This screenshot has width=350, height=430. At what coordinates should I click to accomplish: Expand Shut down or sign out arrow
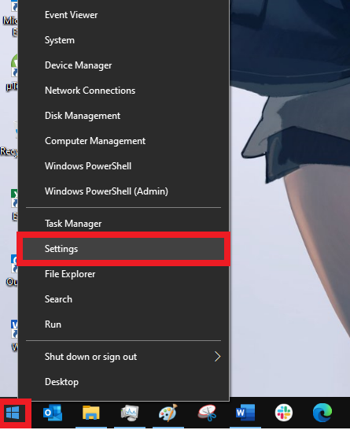[217, 357]
